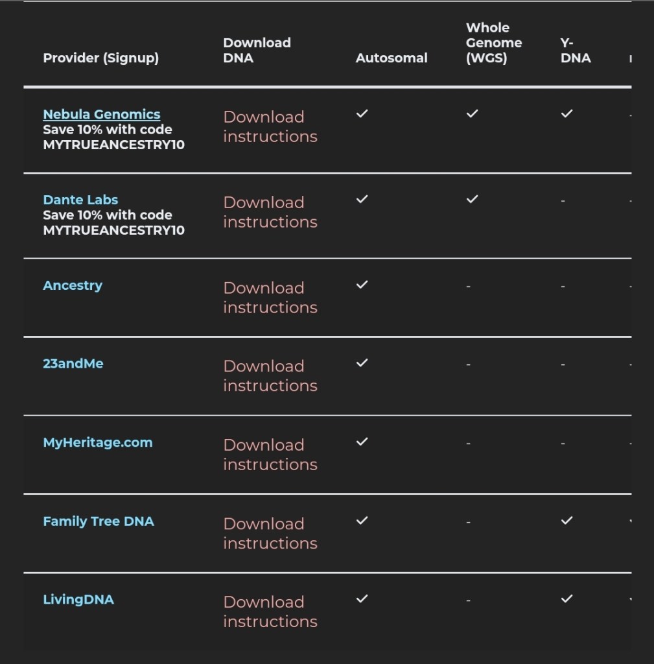Screen dimensions: 654x664
Task: Go to the MyHeritage.com provider link
Action: tap(98, 443)
